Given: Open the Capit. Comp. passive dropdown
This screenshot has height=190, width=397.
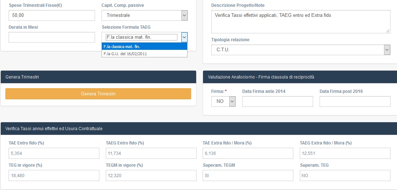Looking at the screenshot, I should coord(145,15).
